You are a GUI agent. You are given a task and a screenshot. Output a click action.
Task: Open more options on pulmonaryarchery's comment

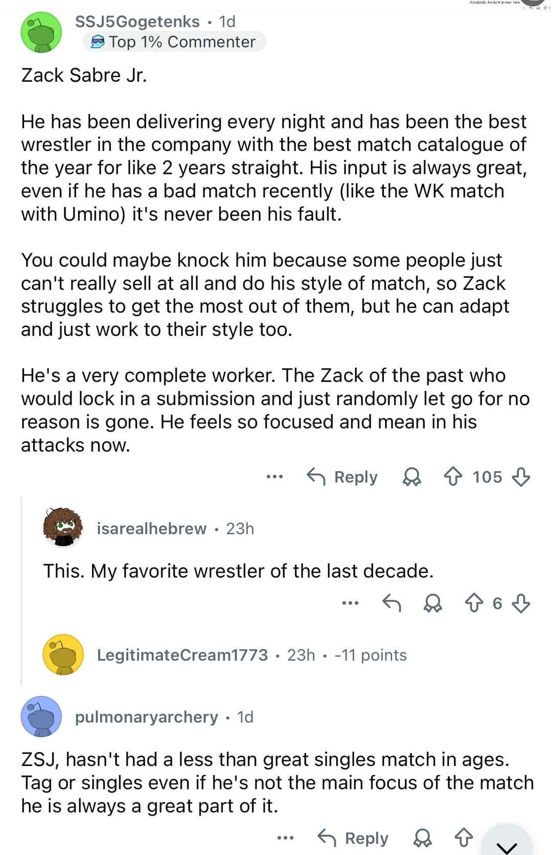pyautogui.click(x=285, y=838)
